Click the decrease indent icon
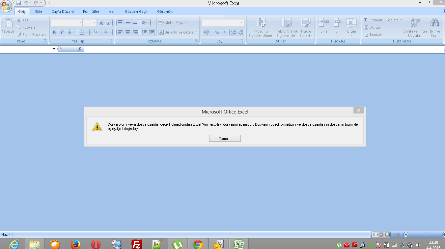The width and height of the screenshot is (445, 249). [144, 32]
